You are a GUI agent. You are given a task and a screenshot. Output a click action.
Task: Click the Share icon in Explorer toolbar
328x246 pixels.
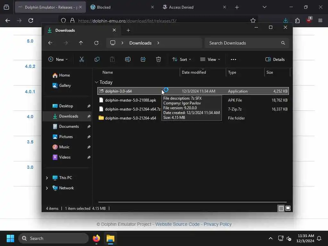point(143,59)
